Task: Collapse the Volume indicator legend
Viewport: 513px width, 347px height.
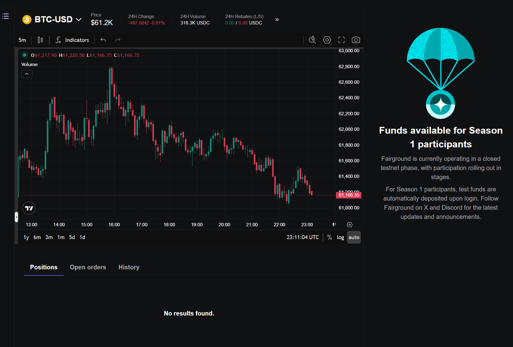Action: pos(27,74)
